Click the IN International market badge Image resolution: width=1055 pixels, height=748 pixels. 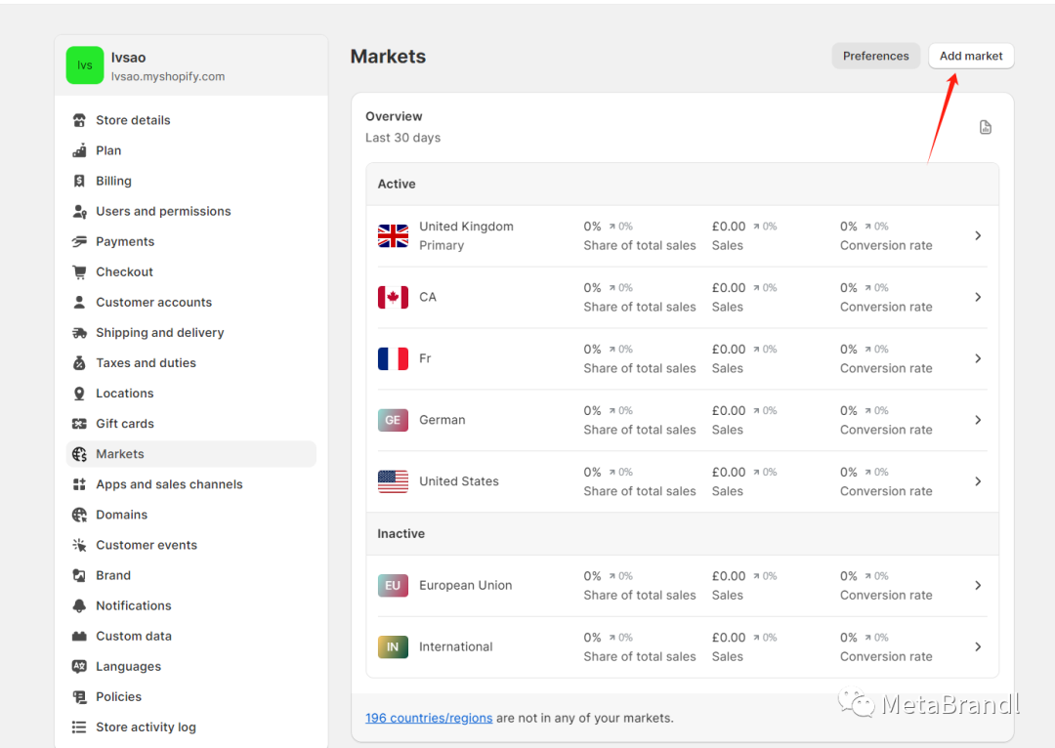point(393,647)
